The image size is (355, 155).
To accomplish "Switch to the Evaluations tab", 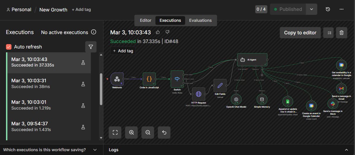I will pos(201,20).
